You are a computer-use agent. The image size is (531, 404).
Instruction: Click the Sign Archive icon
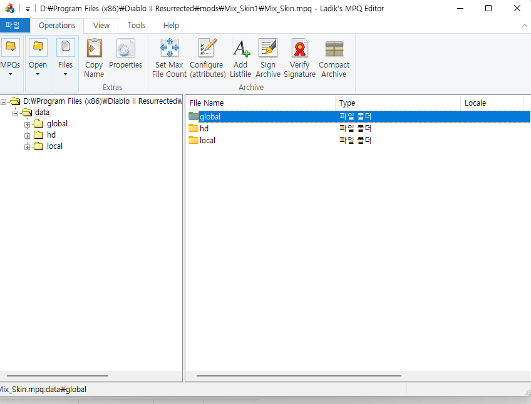(x=268, y=48)
